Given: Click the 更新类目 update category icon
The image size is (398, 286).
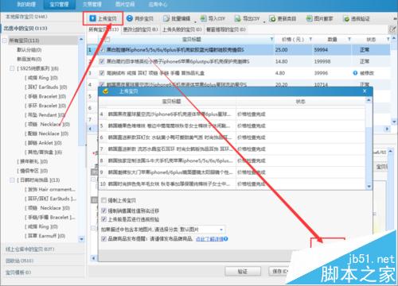Looking at the screenshot, I should coord(272,18).
